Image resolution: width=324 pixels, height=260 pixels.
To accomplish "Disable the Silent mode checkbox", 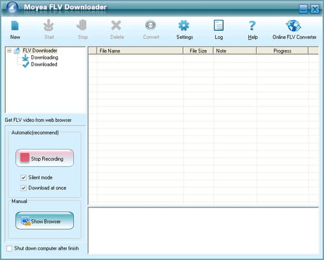I will (23, 178).
